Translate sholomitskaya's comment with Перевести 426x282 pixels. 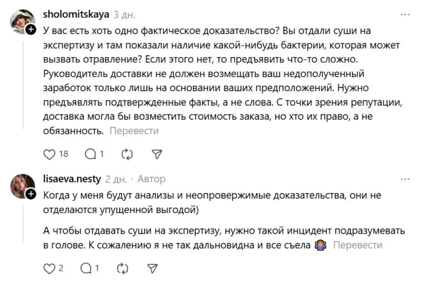[x=134, y=131]
